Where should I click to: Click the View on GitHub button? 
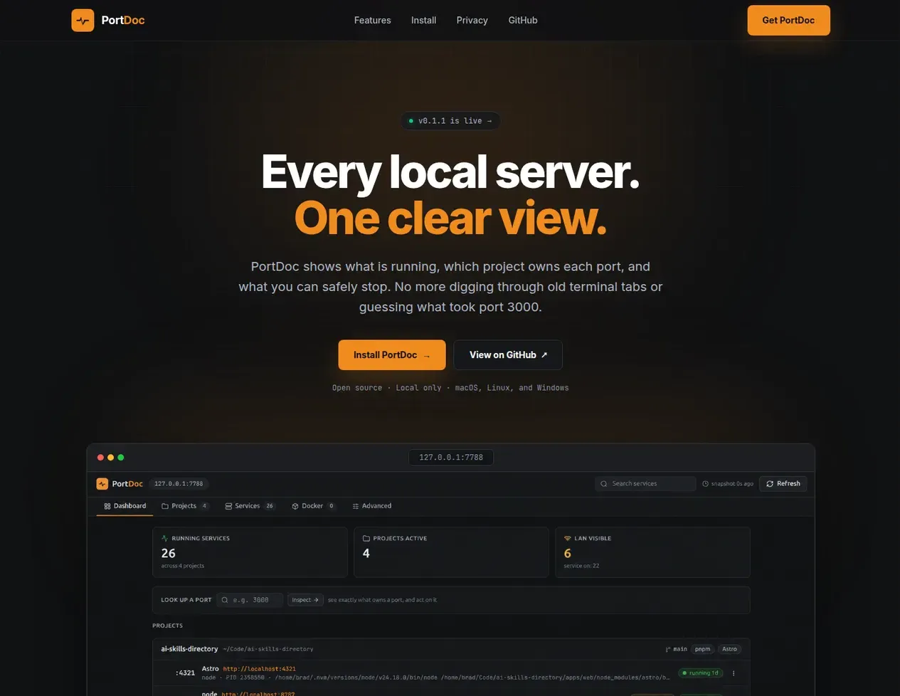pyautogui.click(x=508, y=355)
